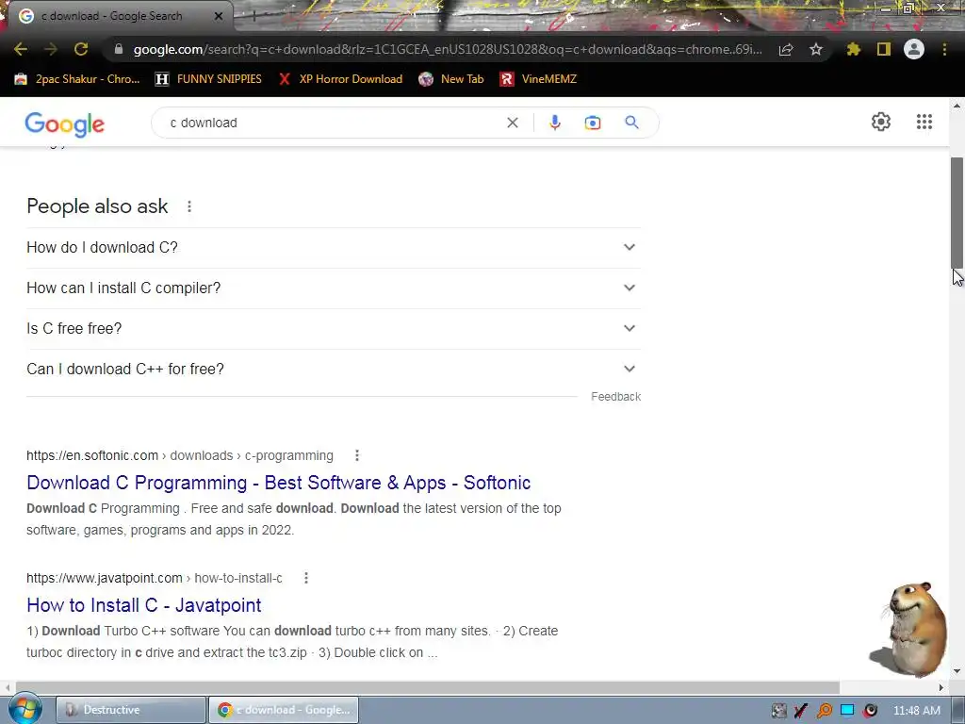This screenshot has height=724, width=965.
Task: Search by image with camera icon
Action: pyautogui.click(x=593, y=123)
